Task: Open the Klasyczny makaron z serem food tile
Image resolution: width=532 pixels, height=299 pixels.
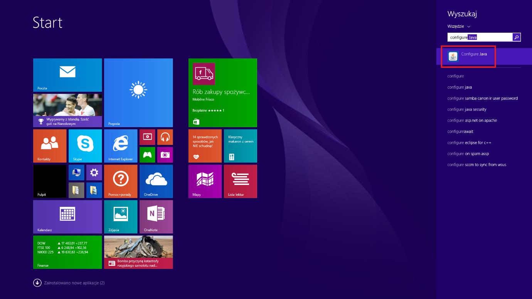Action: pos(241,146)
